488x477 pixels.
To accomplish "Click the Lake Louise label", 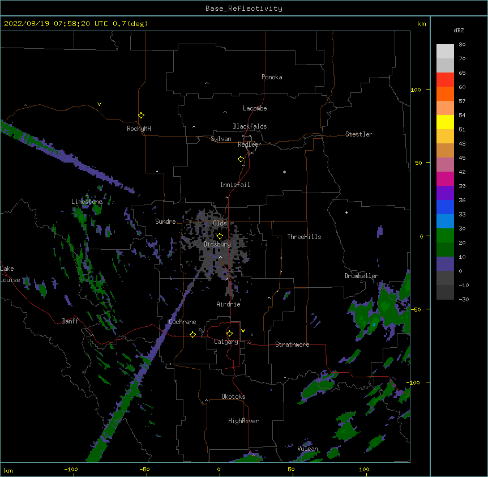I will coord(10,274).
